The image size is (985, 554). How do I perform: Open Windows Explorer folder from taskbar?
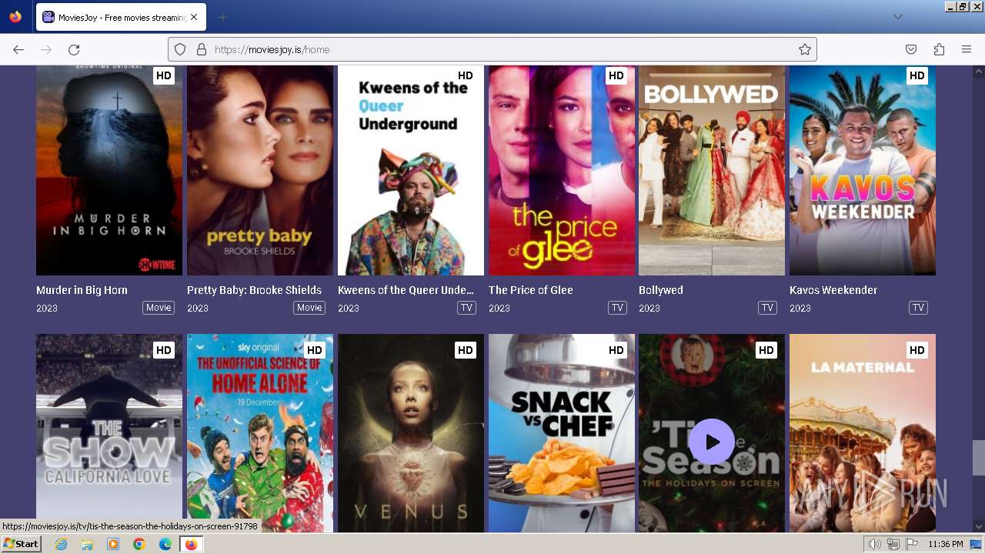coord(87,544)
